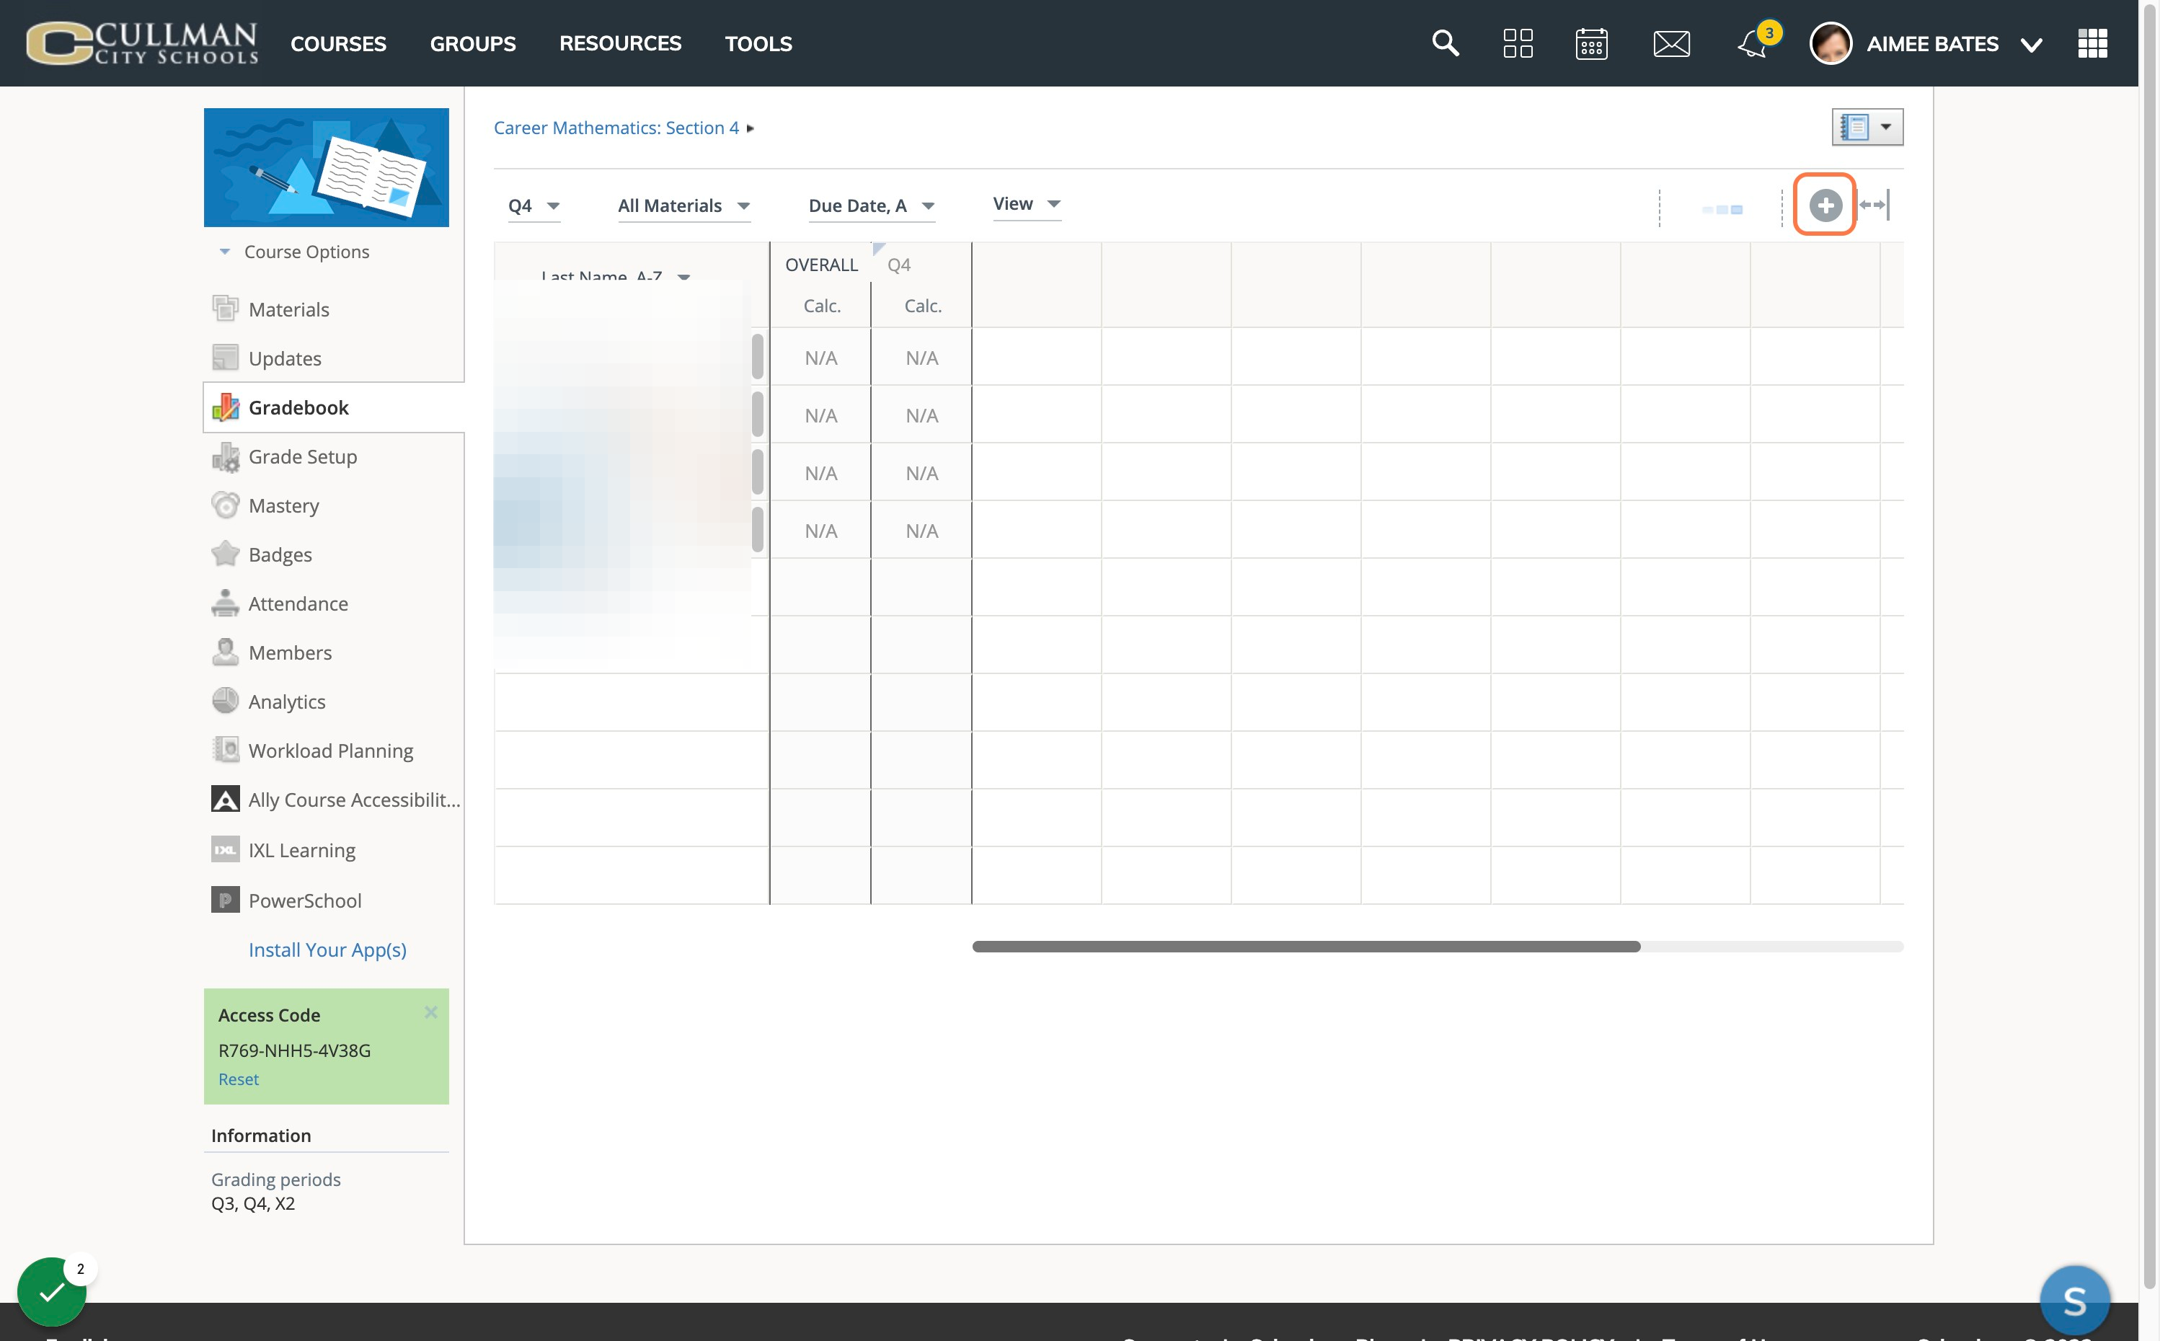The width and height of the screenshot is (2160, 1341).
Task: Open the RESOURCES menu
Action: point(620,43)
